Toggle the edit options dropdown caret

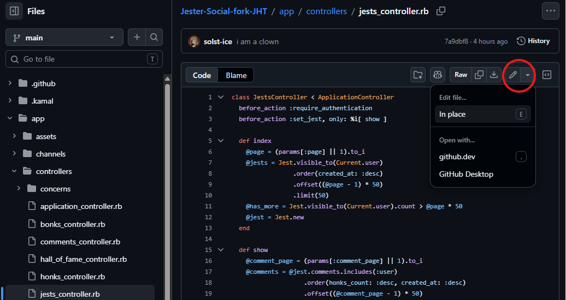tap(527, 75)
